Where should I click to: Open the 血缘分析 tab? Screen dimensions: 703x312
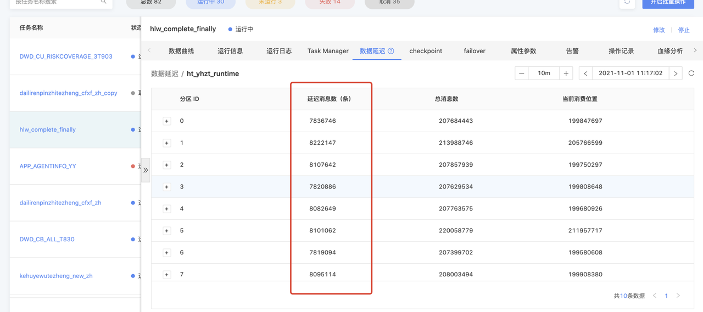[670, 51]
